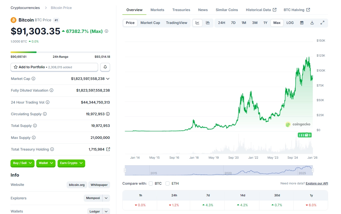Select the line chart icon

198,23
